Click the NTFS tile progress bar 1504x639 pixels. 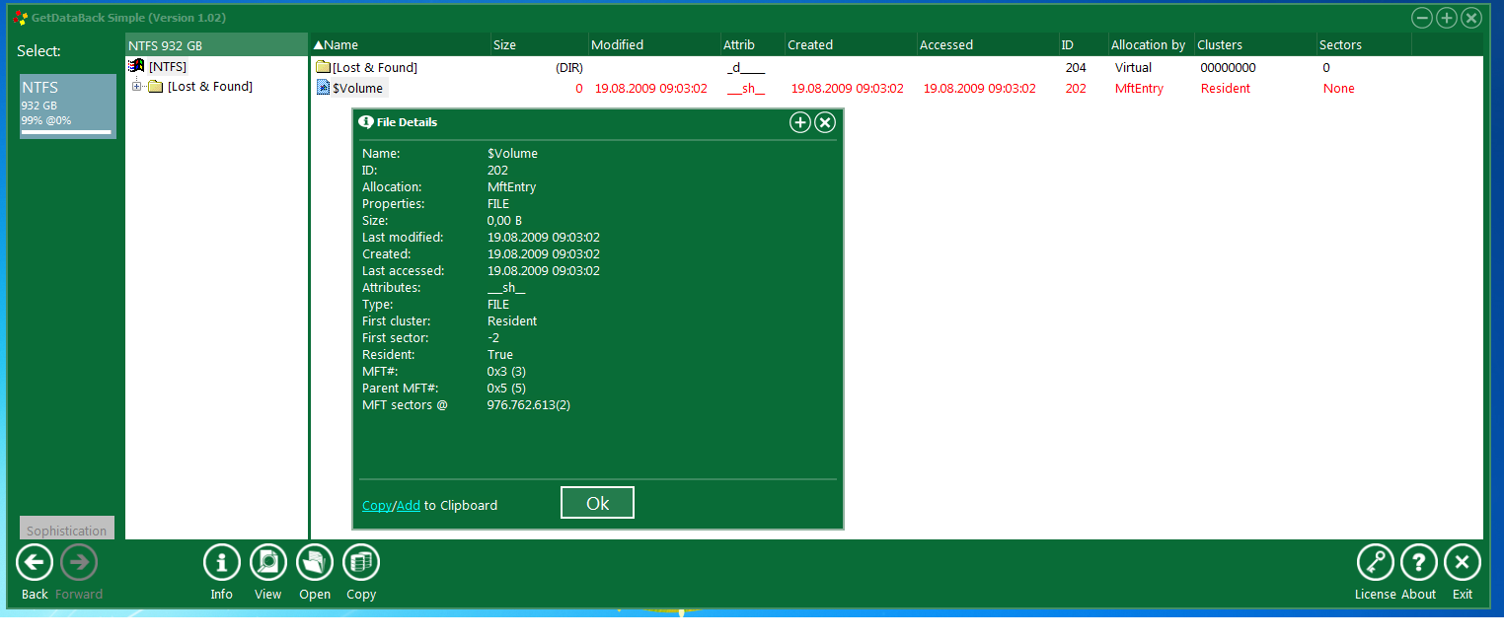[x=66, y=131]
